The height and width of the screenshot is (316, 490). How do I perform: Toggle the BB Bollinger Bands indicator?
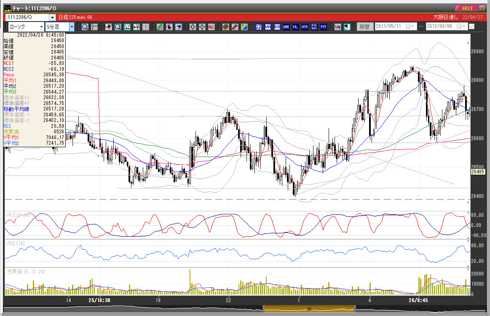point(277,27)
